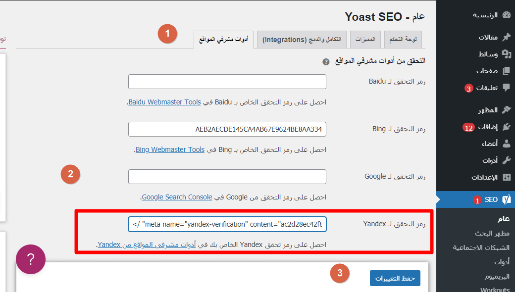Focus the Google verification code field

point(227,177)
